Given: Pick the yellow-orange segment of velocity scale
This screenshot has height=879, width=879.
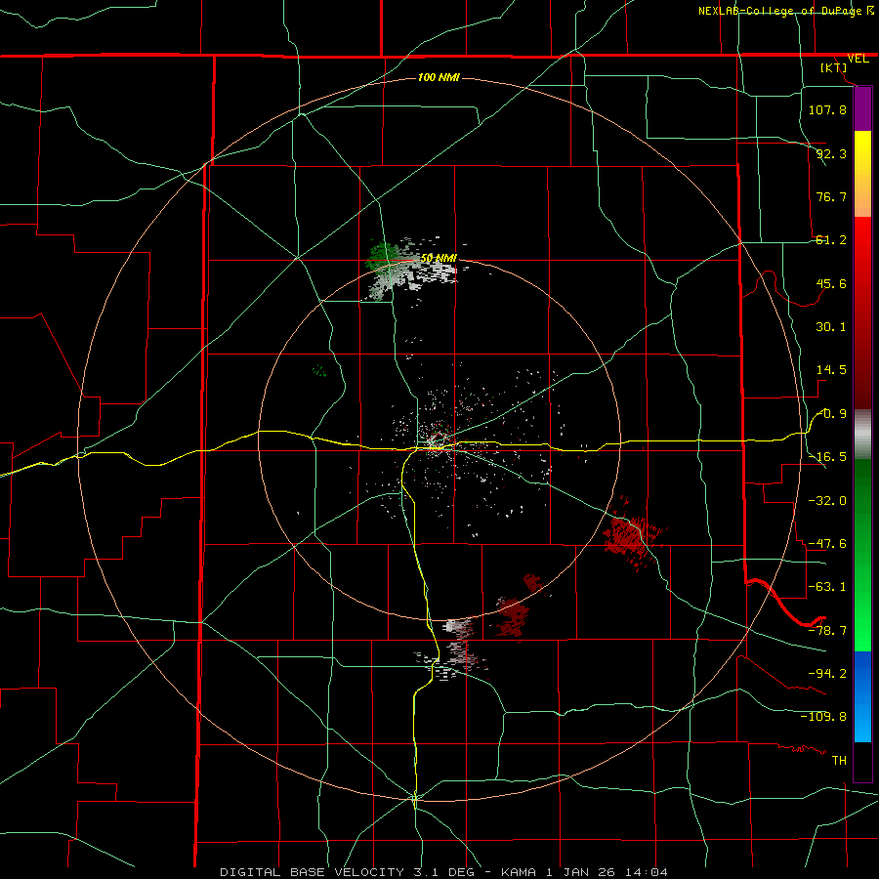Looking at the screenshot, I should pyautogui.click(x=862, y=174).
